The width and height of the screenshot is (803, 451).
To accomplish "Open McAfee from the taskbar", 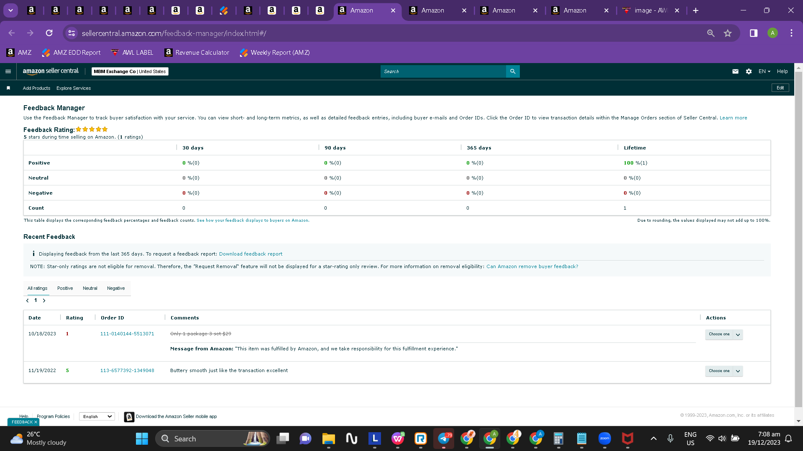I will (628, 438).
